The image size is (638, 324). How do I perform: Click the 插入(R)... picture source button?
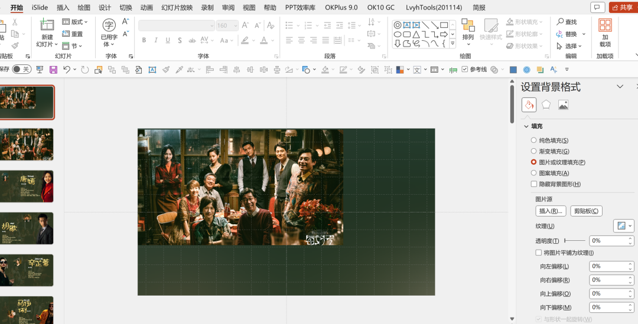click(551, 211)
